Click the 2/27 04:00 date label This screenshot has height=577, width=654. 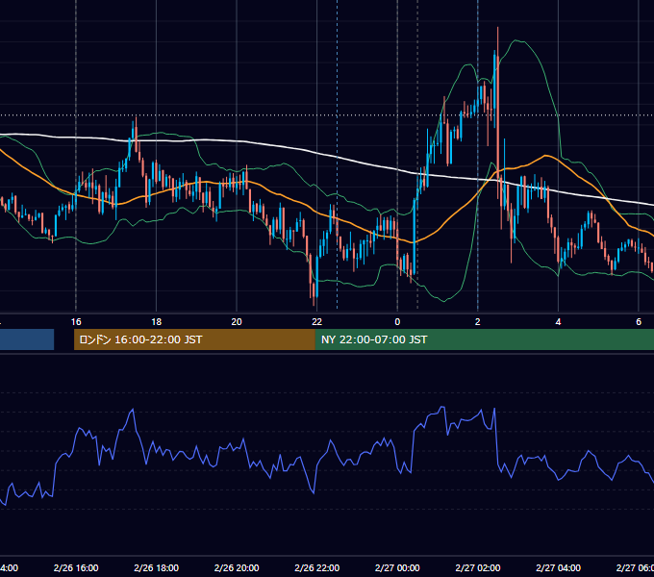pos(558,567)
